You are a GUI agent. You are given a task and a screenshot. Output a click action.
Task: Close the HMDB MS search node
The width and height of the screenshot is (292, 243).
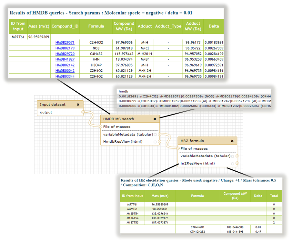coord(155,119)
